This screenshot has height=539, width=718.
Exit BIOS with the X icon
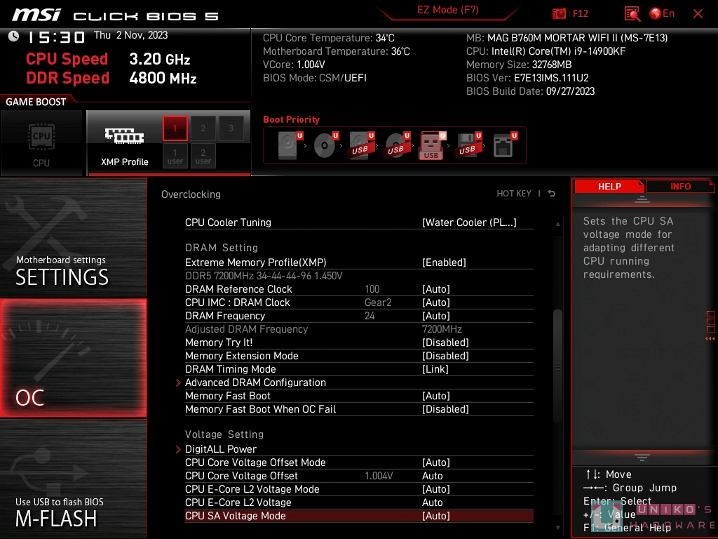tap(698, 14)
